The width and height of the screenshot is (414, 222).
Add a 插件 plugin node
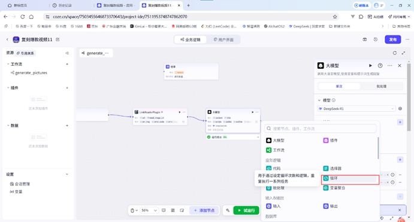330,141
